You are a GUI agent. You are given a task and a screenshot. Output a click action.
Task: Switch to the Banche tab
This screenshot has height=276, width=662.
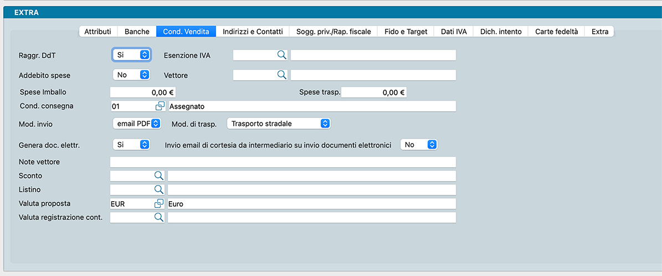click(x=137, y=32)
